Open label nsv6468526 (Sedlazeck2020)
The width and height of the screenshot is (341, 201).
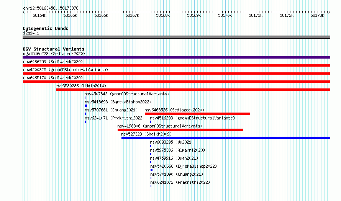[175, 110]
